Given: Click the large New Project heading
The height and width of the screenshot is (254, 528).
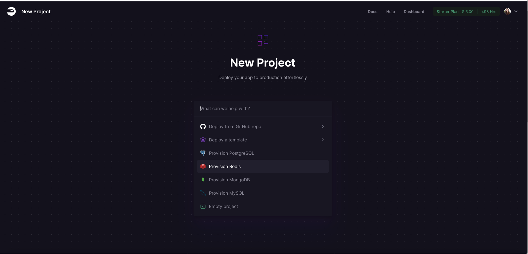Looking at the screenshot, I should (x=263, y=63).
